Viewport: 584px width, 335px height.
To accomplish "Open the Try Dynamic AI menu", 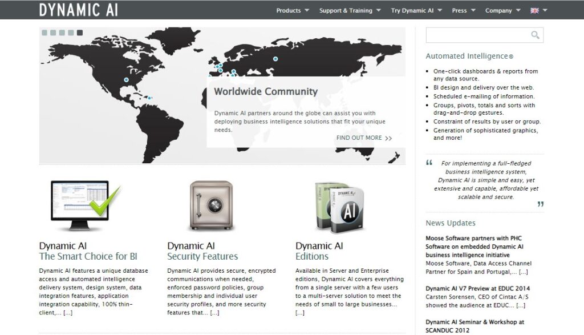I will (x=412, y=10).
